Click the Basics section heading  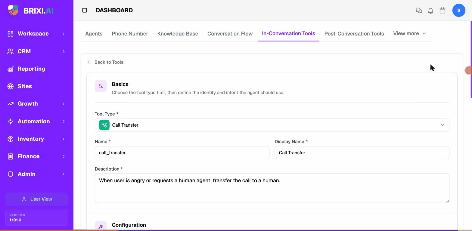coord(120,84)
